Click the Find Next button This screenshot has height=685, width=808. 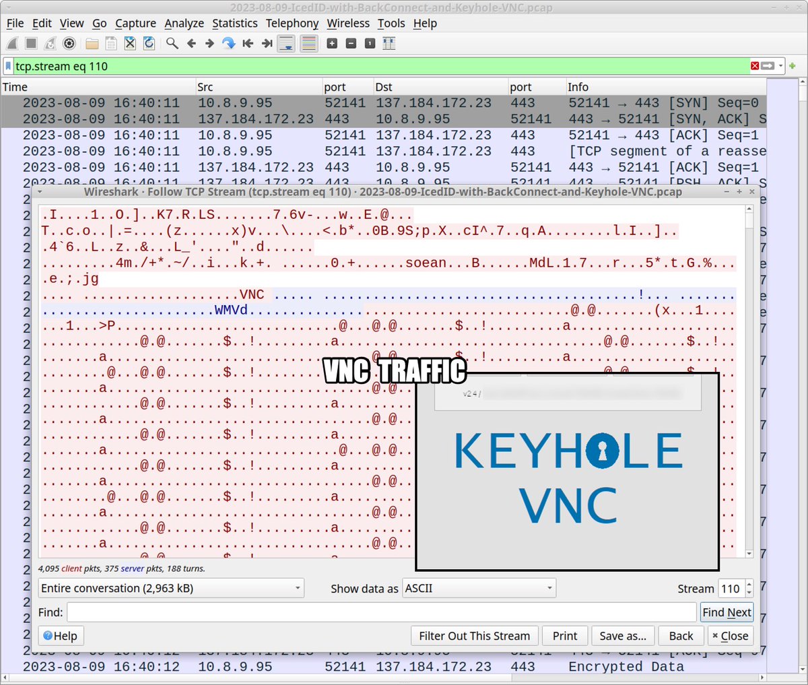pyautogui.click(x=727, y=612)
